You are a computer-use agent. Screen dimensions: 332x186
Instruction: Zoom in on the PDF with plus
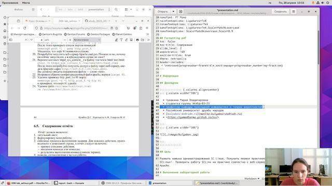point(70,40)
